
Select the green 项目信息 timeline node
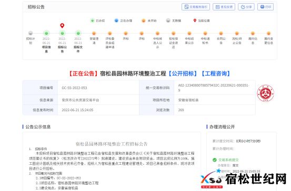(x=46, y=33)
